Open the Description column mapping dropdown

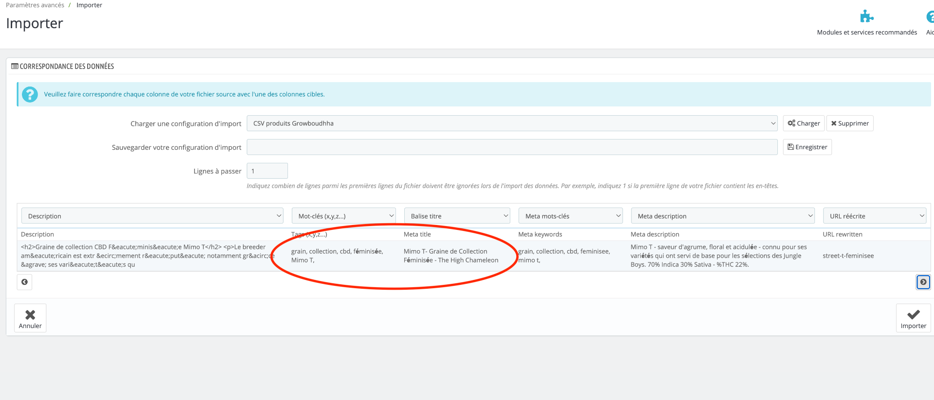click(x=152, y=216)
